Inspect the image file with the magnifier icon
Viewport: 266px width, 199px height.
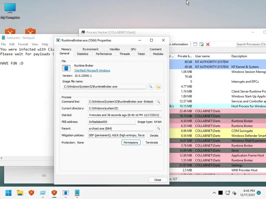pyautogui.click(x=150, y=87)
